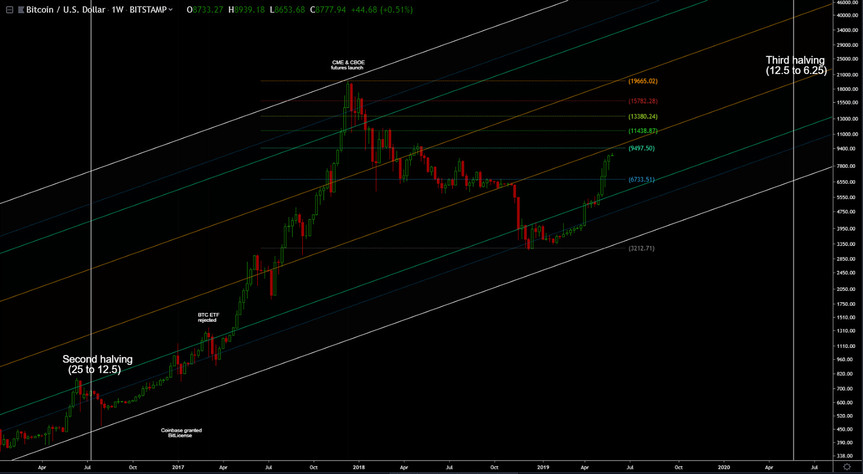The height and width of the screenshot is (474, 863).
Task: Click the BITSTAMP exchange label
Action: [x=148, y=9]
